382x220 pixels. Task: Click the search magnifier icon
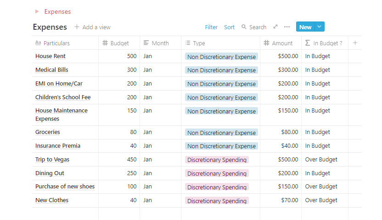(x=244, y=27)
